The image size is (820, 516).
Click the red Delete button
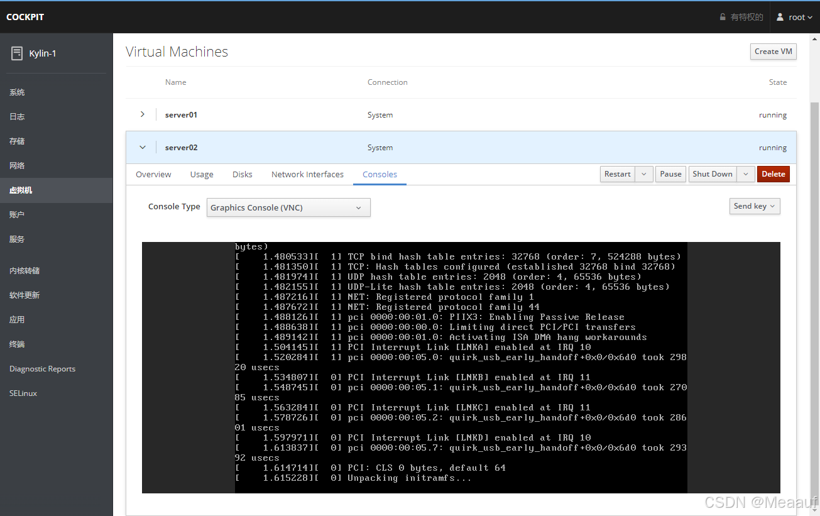pos(774,174)
